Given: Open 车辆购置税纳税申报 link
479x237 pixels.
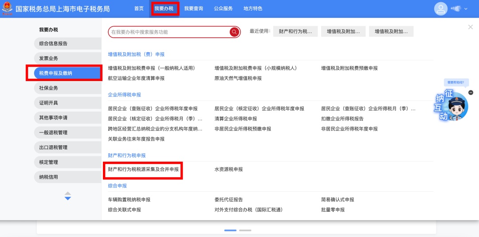Looking at the screenshot, I should (129, 200).
